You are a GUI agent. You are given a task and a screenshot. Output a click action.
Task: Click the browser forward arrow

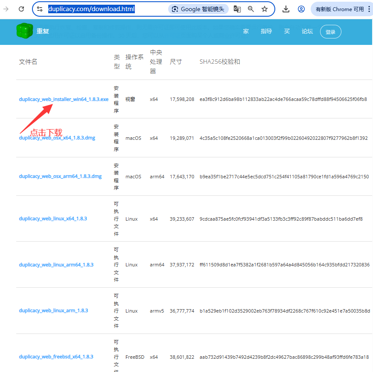click(6, 9)
